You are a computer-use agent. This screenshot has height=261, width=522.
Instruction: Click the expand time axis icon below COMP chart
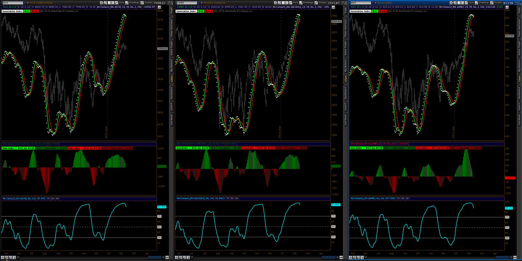point(341,257)
